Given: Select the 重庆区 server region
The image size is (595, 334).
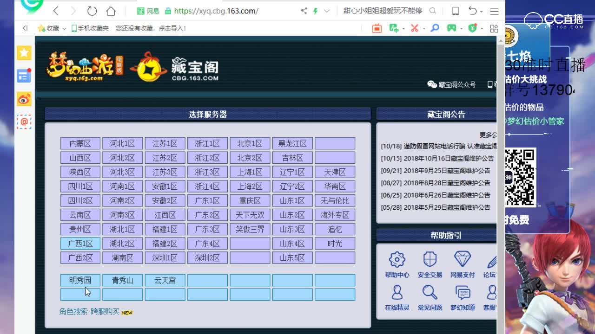Looking at the screenshot, I should pyautogui.click(x=250, y=201).
